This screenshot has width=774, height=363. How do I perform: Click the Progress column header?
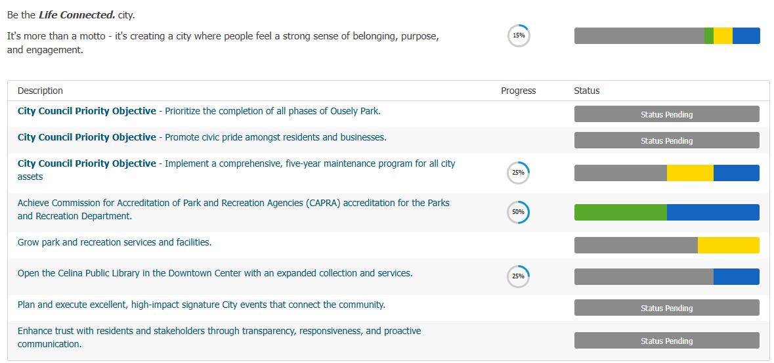pos(518,91)
